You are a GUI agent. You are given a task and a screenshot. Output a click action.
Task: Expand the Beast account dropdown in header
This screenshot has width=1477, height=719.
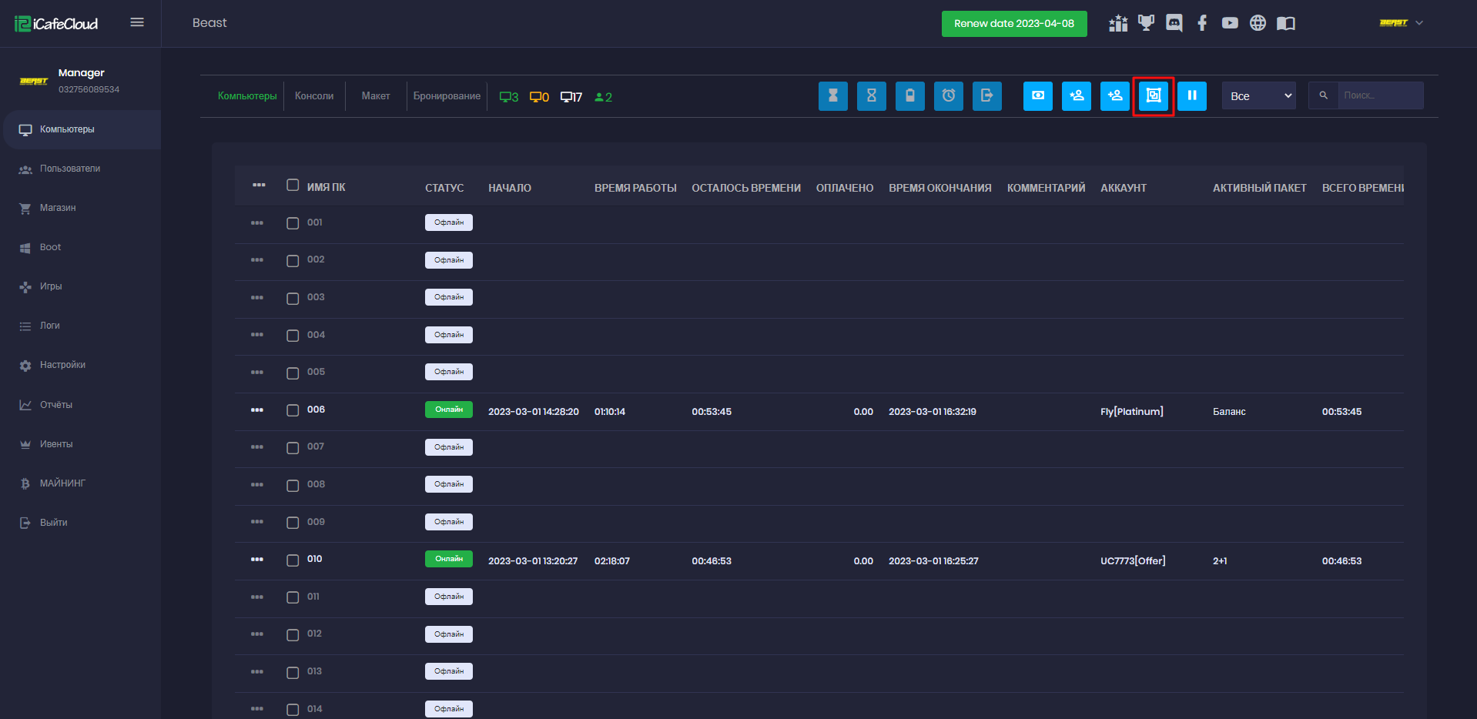point(1402,23)
